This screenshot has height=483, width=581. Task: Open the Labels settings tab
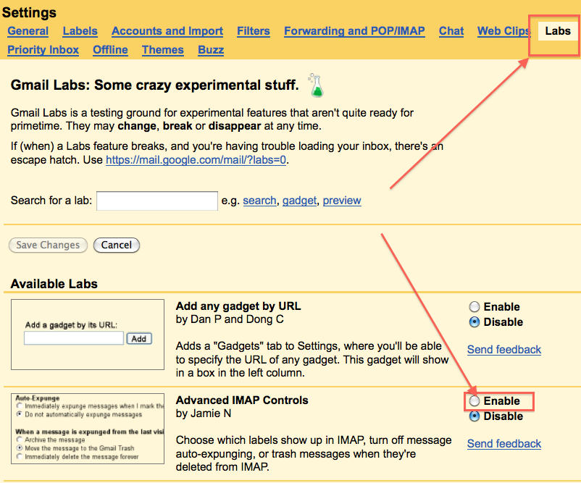click(80, 31)
